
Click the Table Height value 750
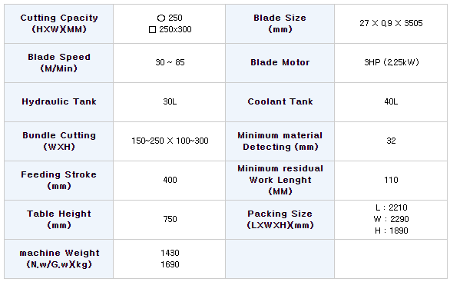pyautogui.click(x=170, y=220)
